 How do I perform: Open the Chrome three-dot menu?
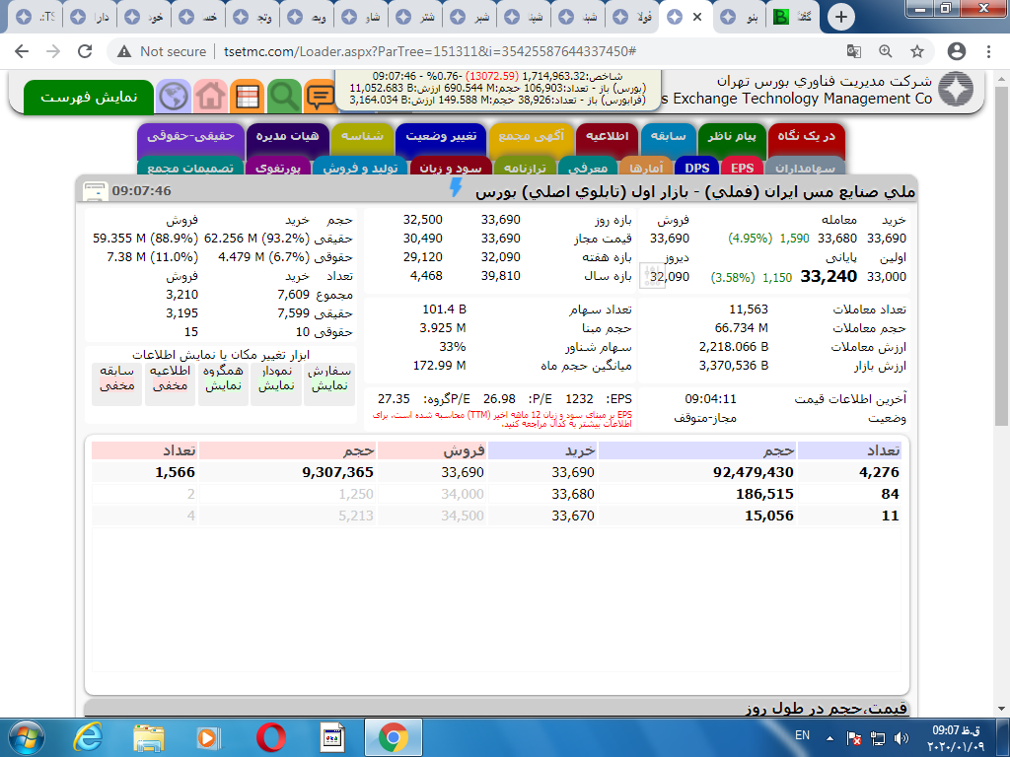[x=988, y=51]
